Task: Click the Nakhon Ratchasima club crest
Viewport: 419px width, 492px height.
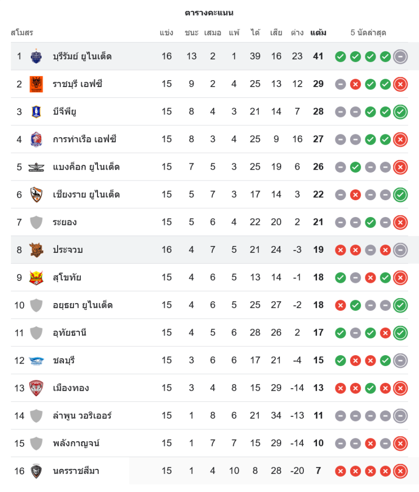Action: (36, 471)
